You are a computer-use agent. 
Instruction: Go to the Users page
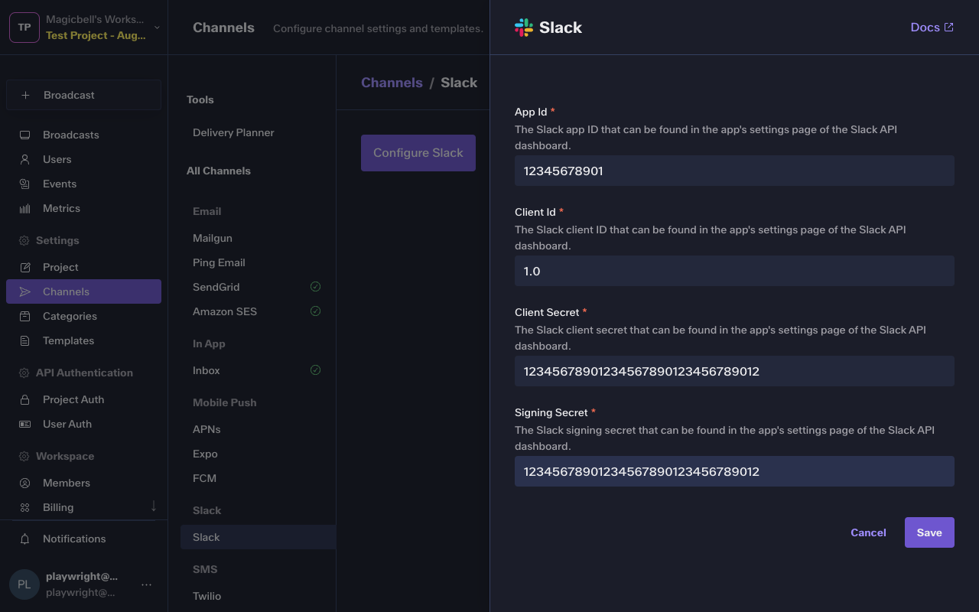pyautogui.click(x=84, y=159)
